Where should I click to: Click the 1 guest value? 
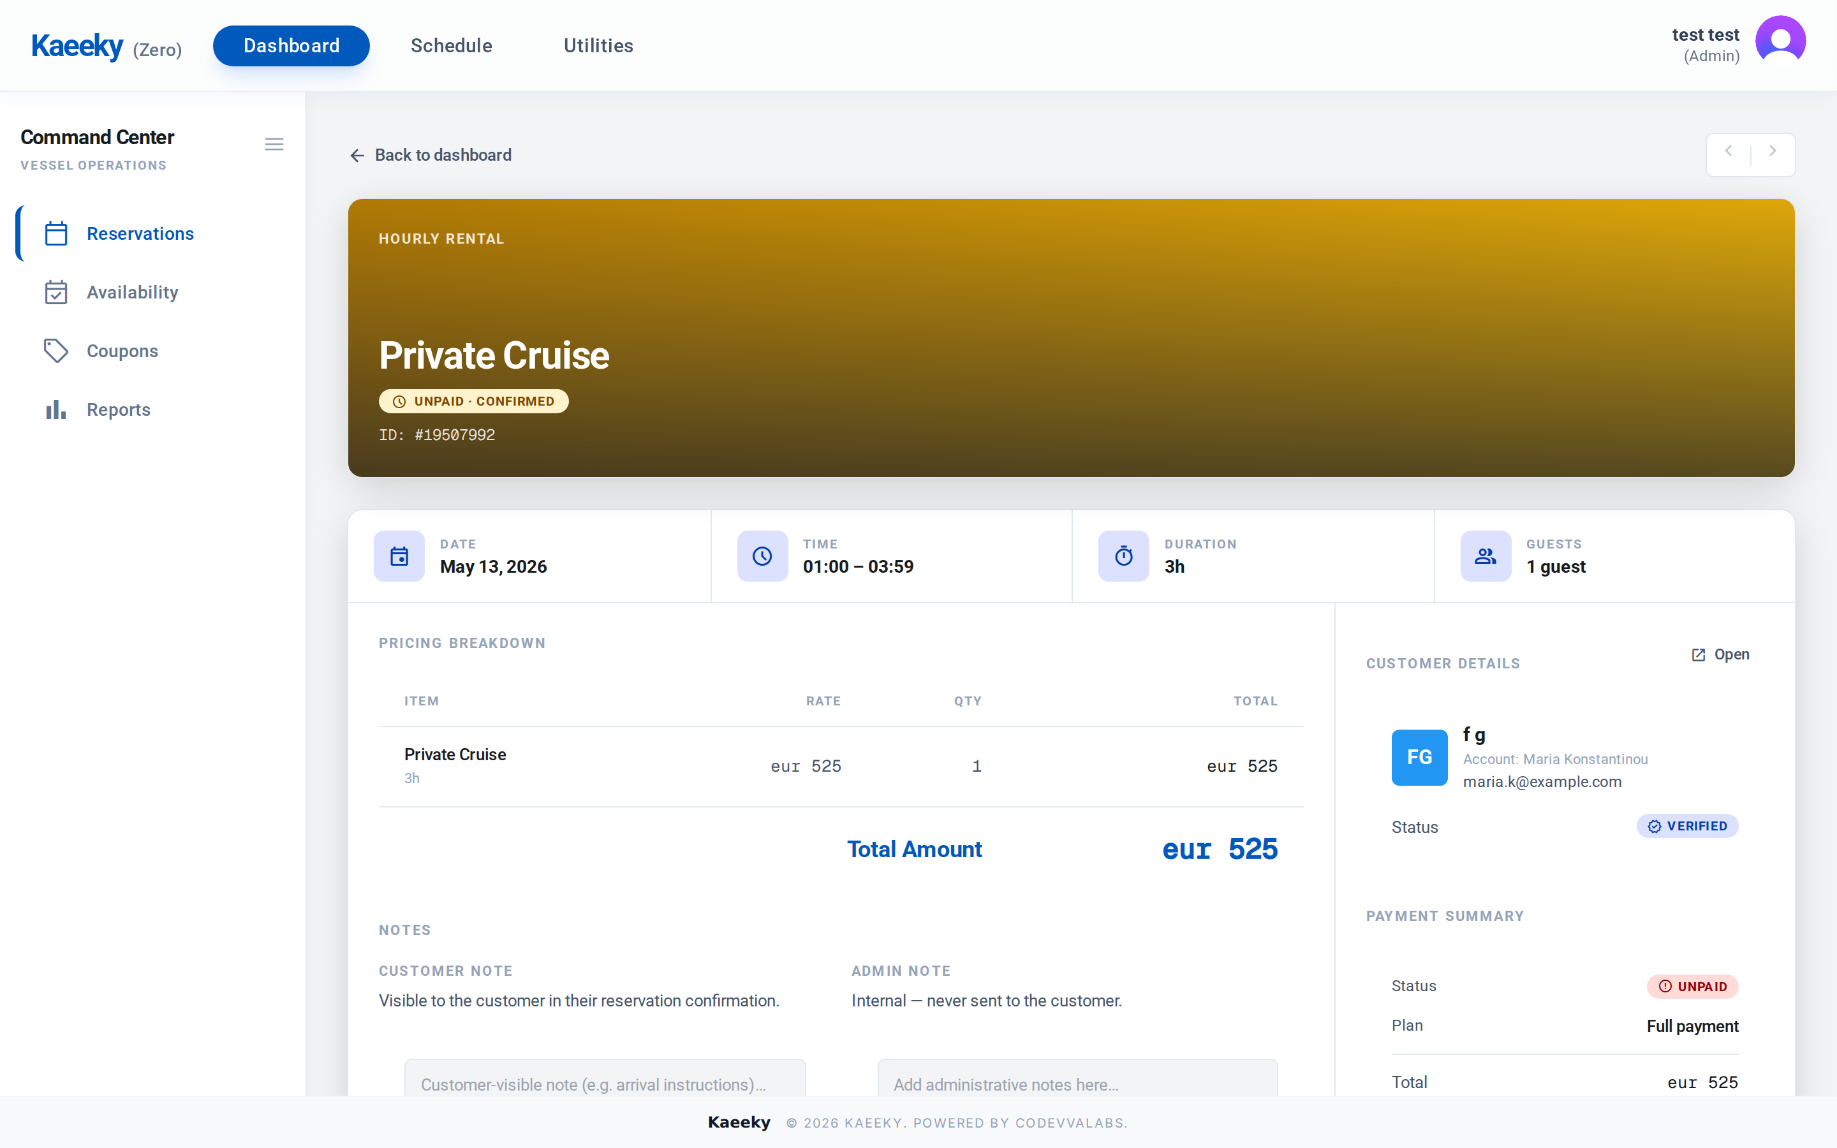click(1556, 567)
